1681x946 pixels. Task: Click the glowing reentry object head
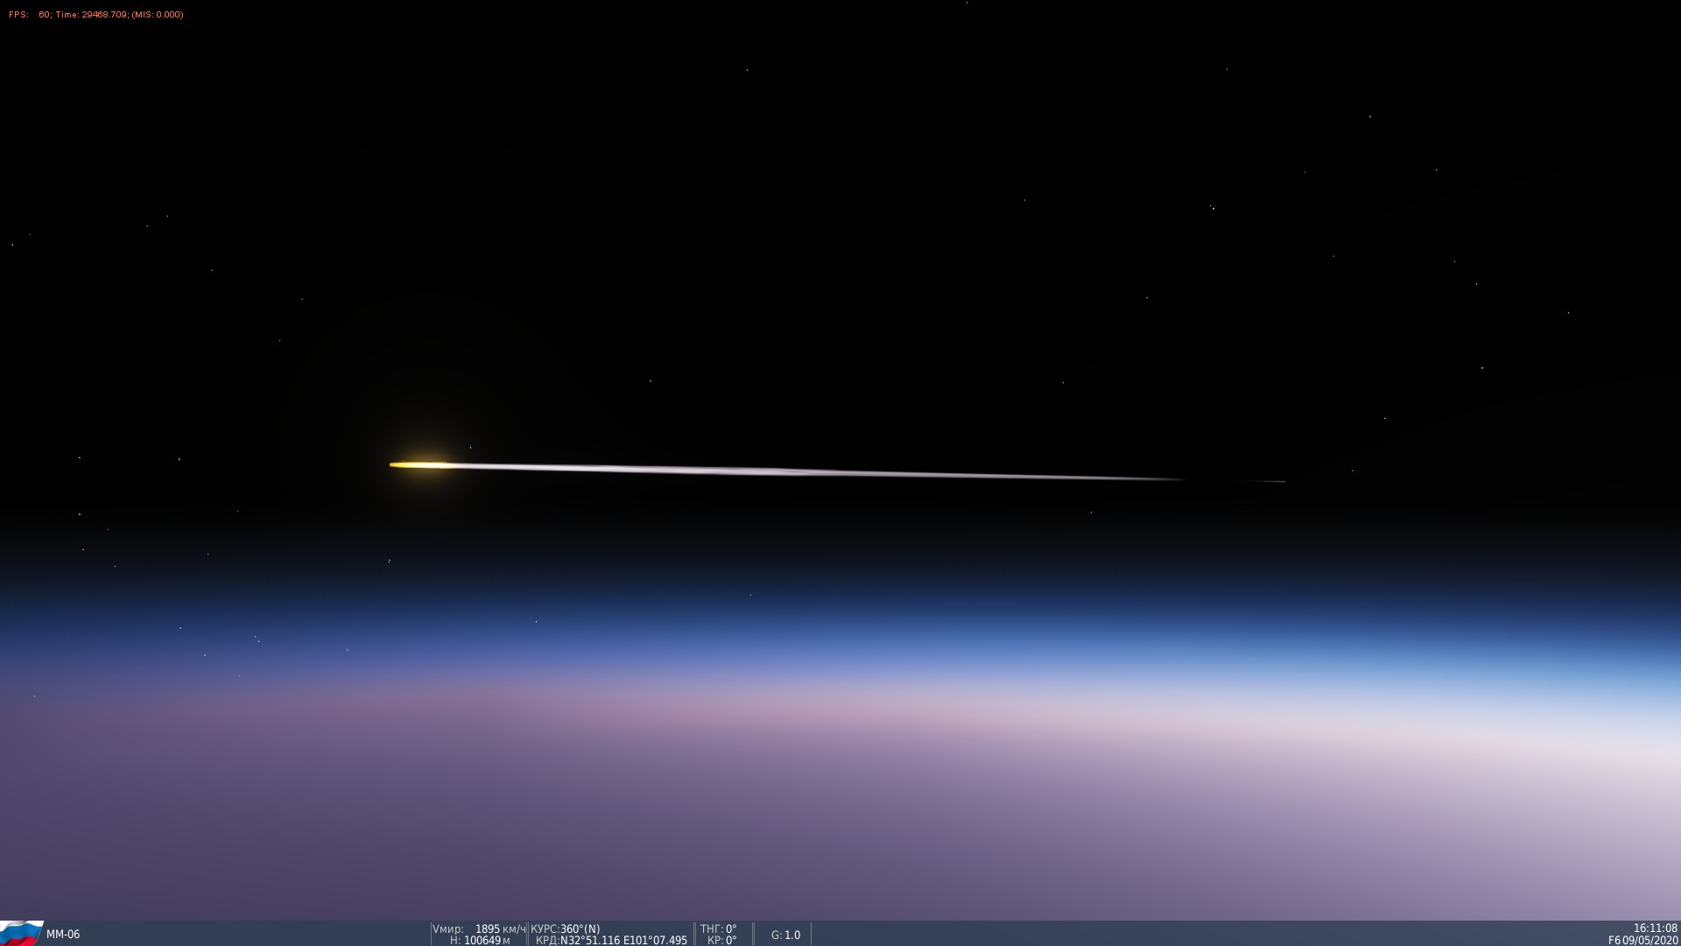tap(422, 465)
